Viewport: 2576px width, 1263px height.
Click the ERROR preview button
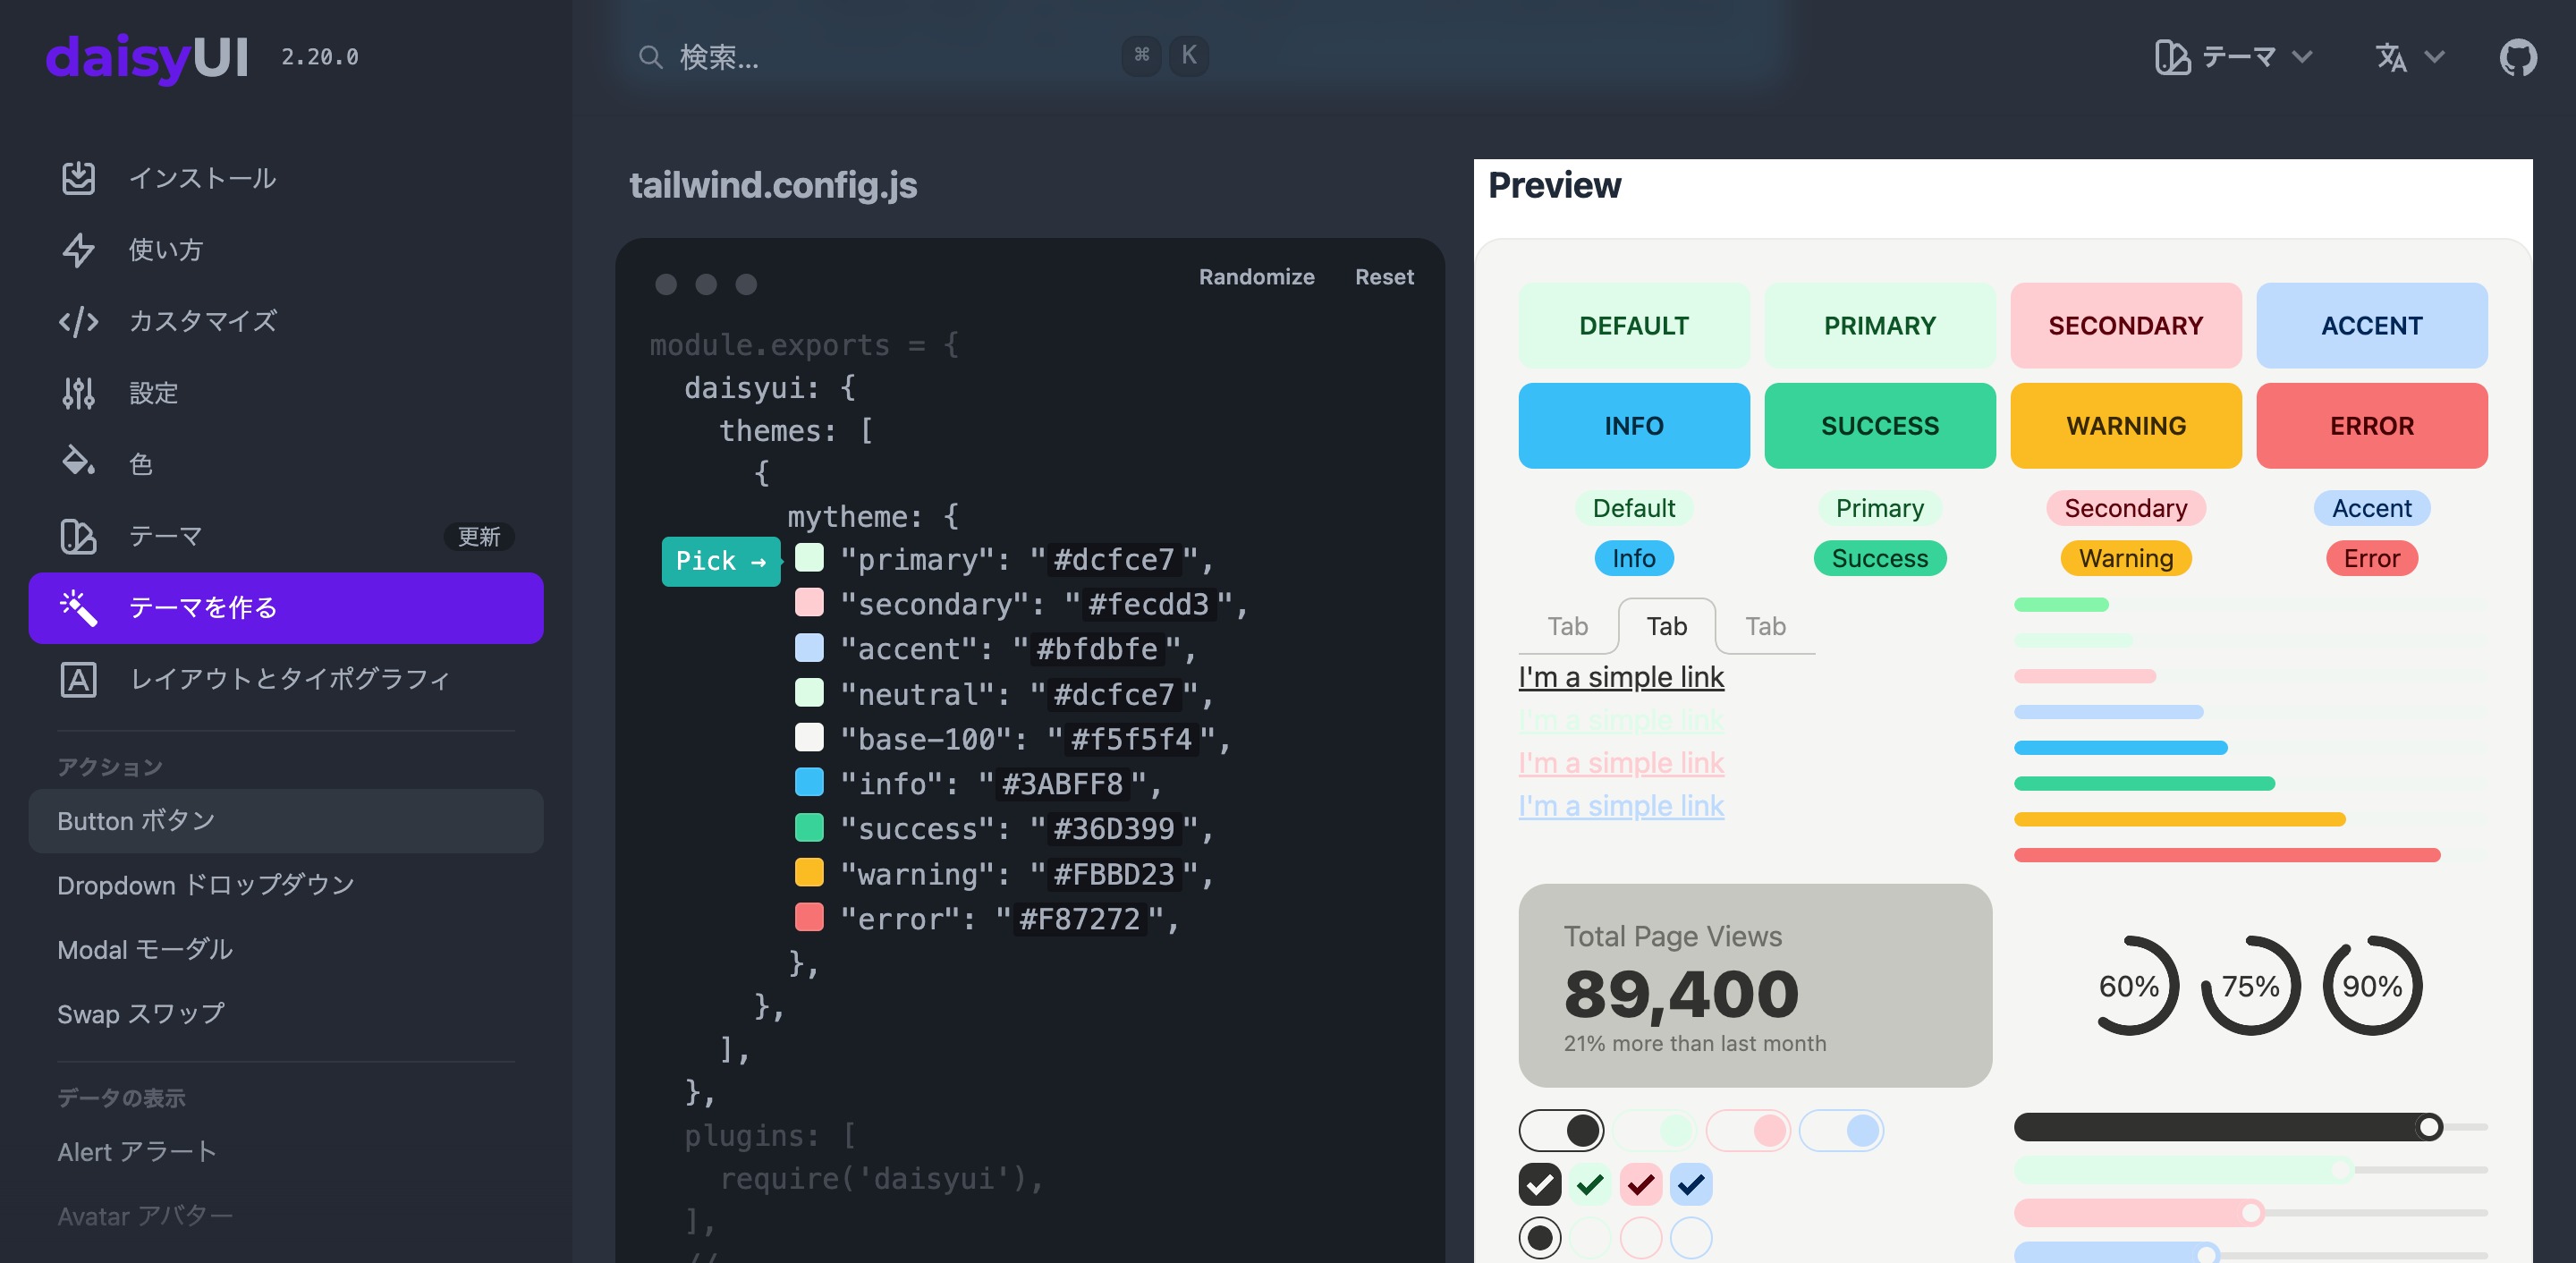point(2372,426)
